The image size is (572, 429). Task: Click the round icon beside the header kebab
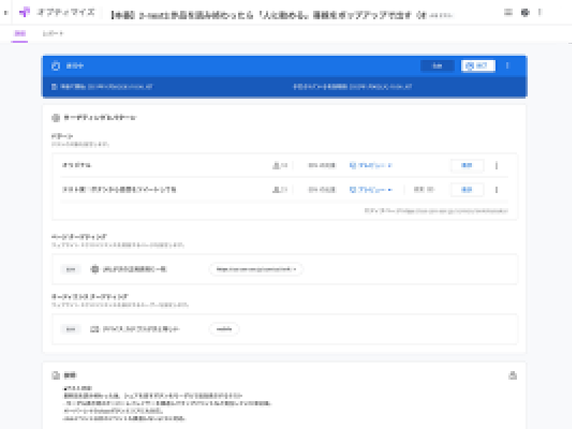(525, 12)
